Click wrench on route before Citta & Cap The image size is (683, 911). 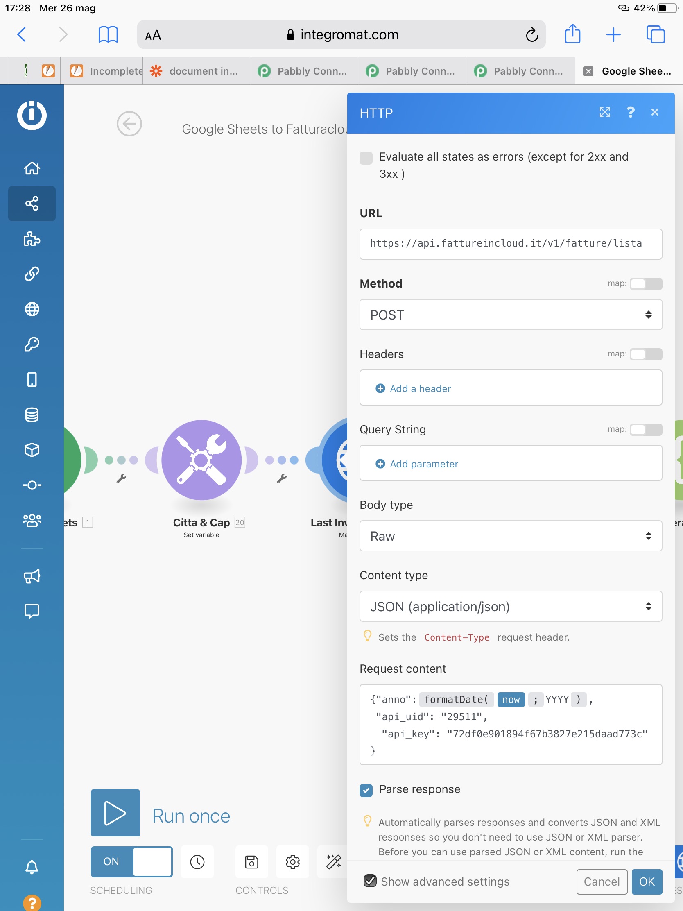pyautogui.click(x=121, y=478)
